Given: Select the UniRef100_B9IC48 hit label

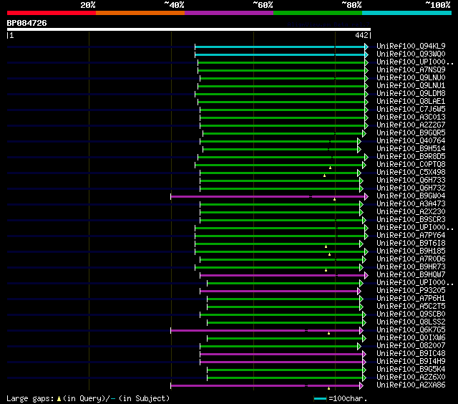Looking at the screenshot, I should (x=411, y=354).
